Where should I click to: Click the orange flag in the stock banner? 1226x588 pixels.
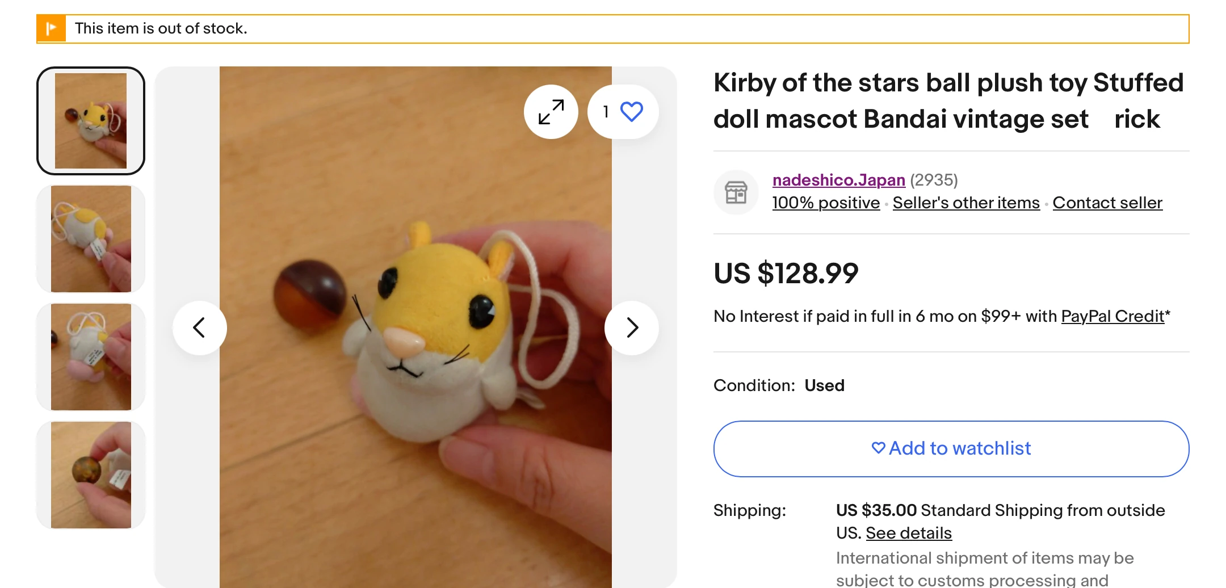pos(52,28)
